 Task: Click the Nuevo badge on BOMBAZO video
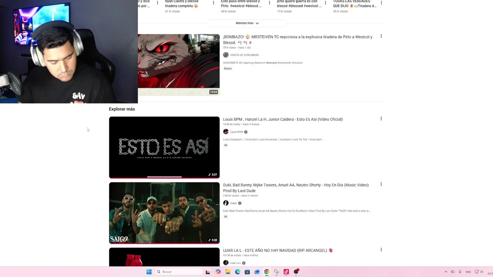228,68
